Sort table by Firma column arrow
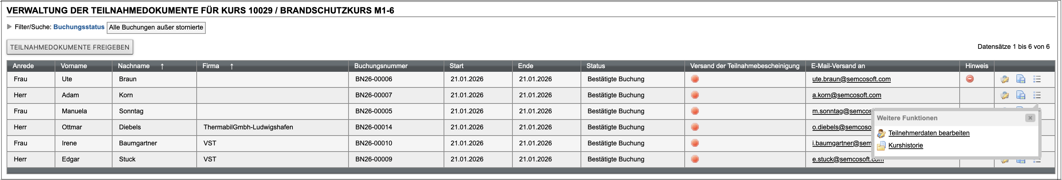This screenshot has height=180, width=1062. 232,66
